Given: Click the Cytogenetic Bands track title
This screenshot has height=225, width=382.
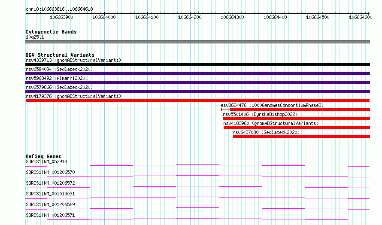Looking at the screenshot, I should 51,32.
